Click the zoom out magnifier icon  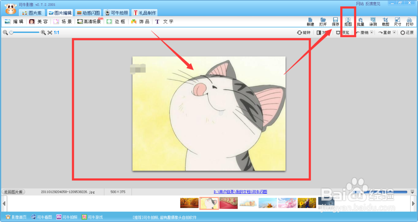pos(5,32)
